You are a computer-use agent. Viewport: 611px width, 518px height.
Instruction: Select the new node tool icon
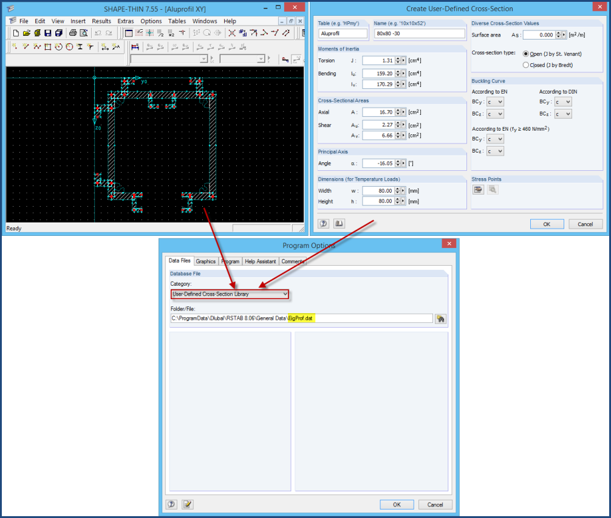point(15,47)
